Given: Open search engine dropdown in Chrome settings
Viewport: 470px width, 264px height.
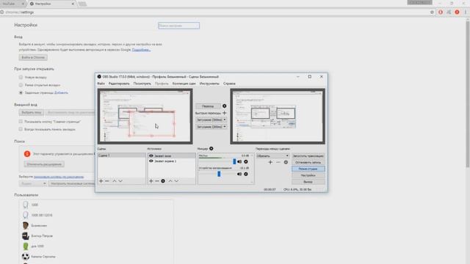Looking at the screenshot, I should (x=32, y=183).
